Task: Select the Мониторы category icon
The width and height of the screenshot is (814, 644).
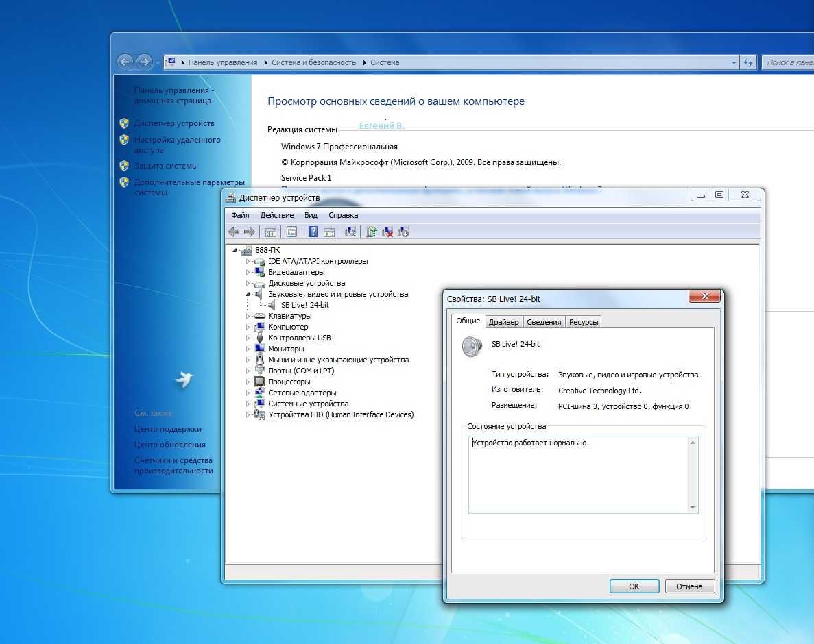Action: [260, 349]
